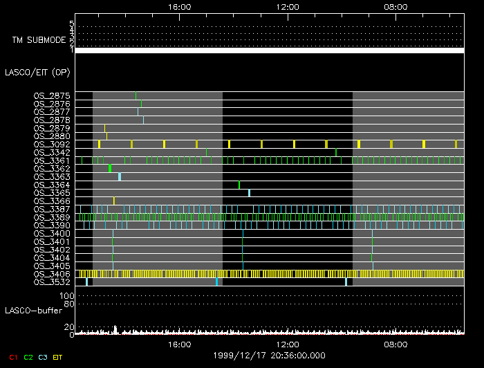Screen dimensions: 484x368
Task: Click the green marker in the OS_2875 row
Action: coord(136,95)
